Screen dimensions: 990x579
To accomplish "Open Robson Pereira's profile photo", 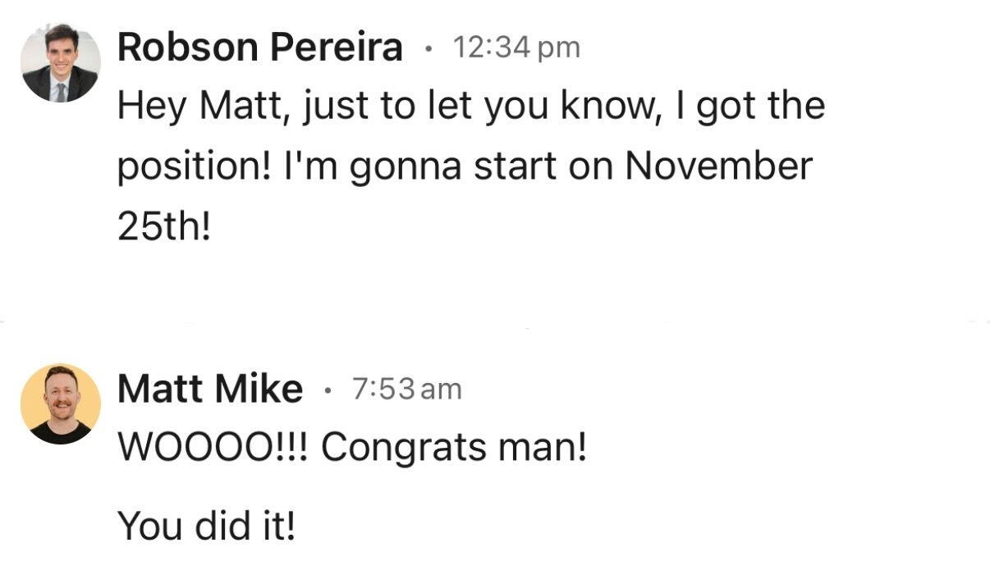I will [61, 63].
